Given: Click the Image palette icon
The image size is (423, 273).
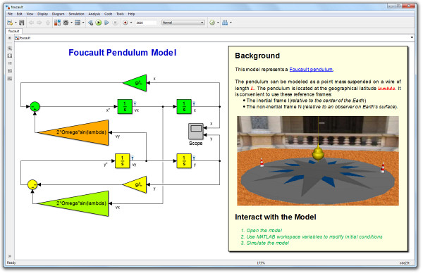Looking at the screenshot, I should pos(10,71).
